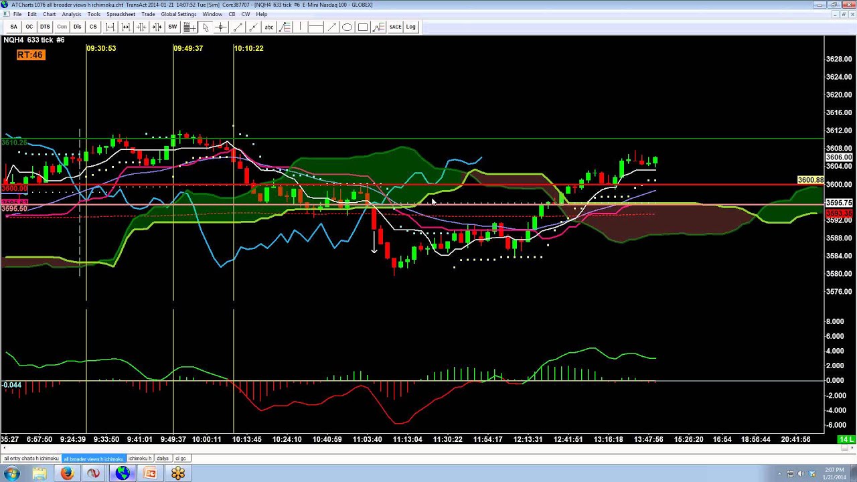Image resolution: width=857 pixels, height=482 pixels.
Task: Open PowerPoint from the taskbar
Action: click(x=150, y=473)
